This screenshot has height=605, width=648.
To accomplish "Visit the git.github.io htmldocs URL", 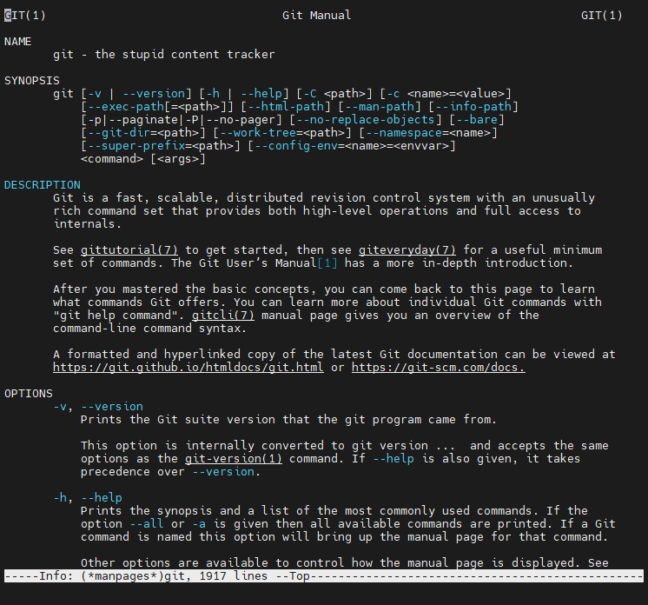I will tap(188, 368).
